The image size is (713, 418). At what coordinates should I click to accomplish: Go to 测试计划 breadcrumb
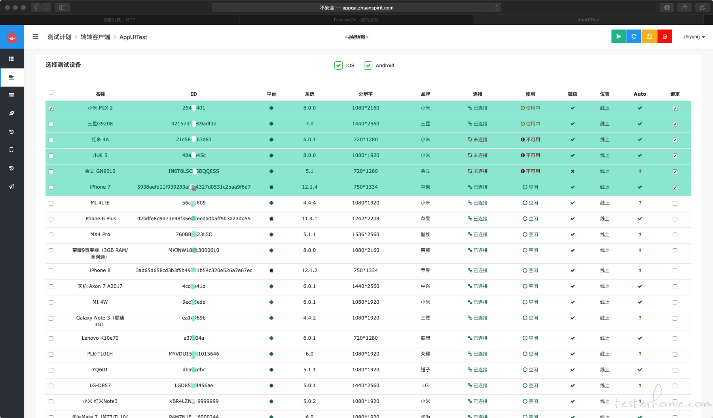(x=59, y=37)
